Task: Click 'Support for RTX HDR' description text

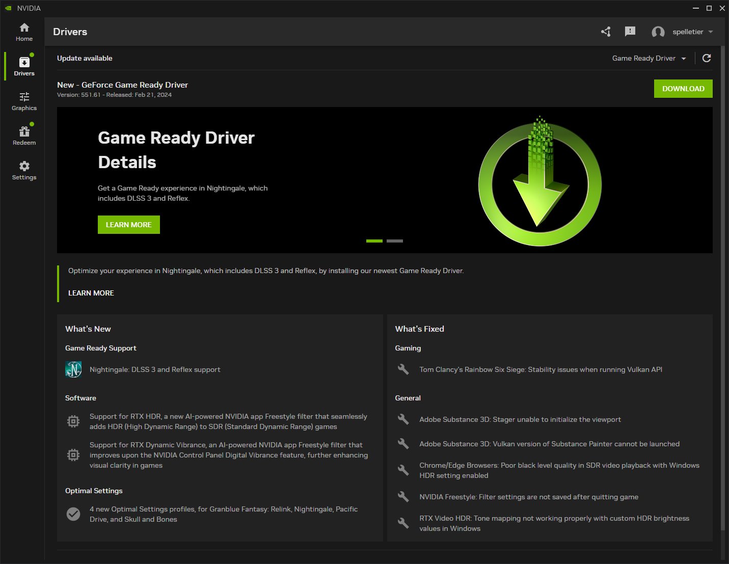Action: click(x=228, y=421)
